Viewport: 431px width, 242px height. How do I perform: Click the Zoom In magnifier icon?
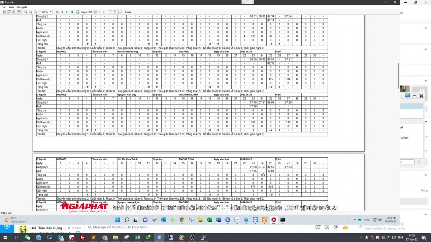tap(26, 12)
